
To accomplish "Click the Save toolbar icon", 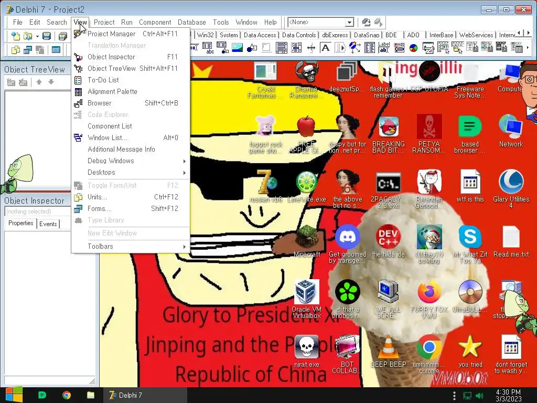I will pos(47,36).
